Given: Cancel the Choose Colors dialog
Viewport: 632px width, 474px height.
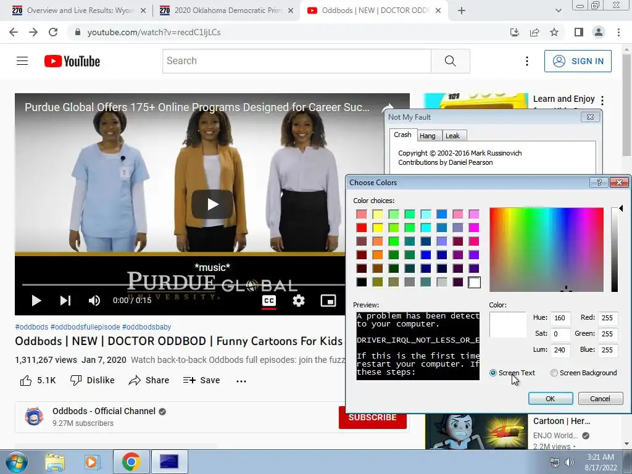Looking at the screenshot, I should (x=600, y=399).
